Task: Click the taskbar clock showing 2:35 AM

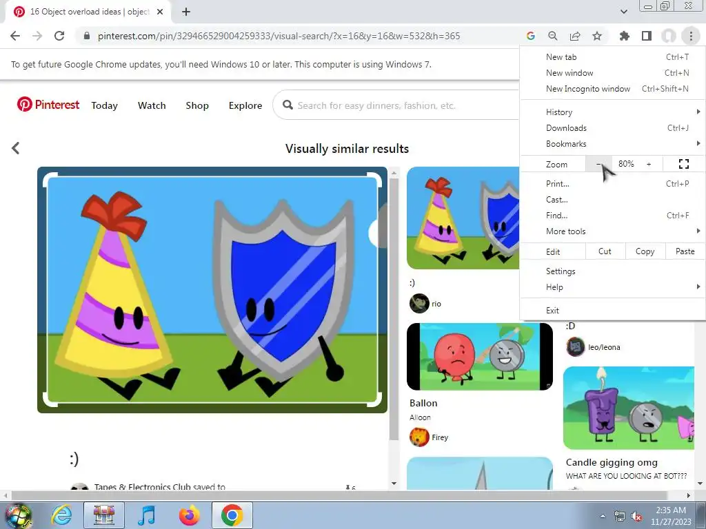Action: (670, 516)
